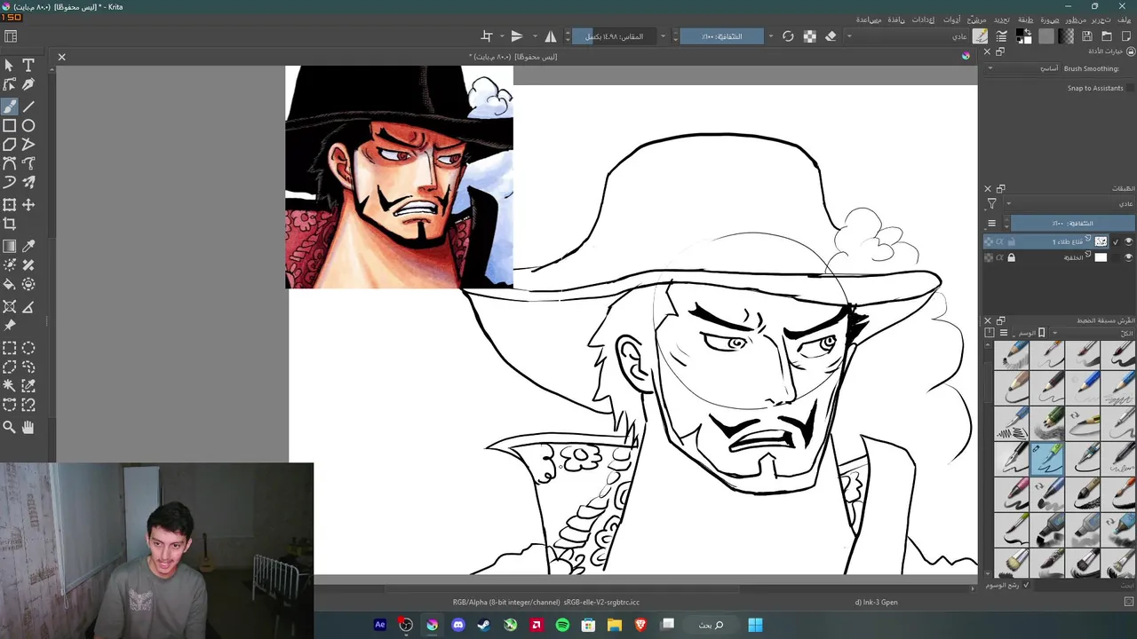The image size is (1137, 639).
Task: Toggle Eraser mode in the toolbar
Action: [831, 36]
